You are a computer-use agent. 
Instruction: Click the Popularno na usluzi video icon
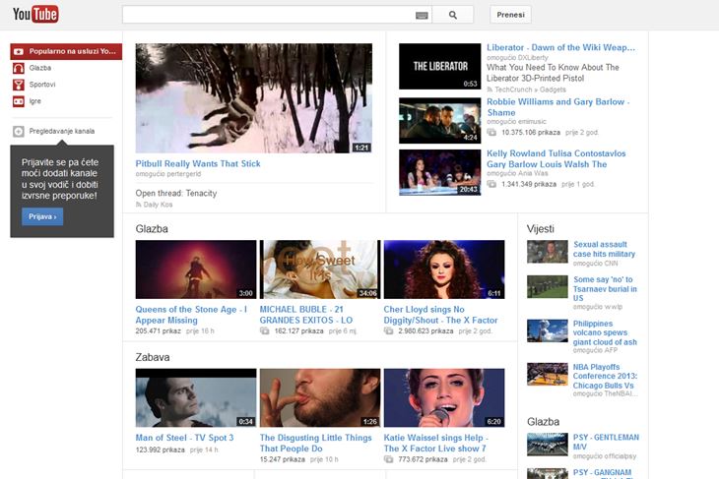19,51
